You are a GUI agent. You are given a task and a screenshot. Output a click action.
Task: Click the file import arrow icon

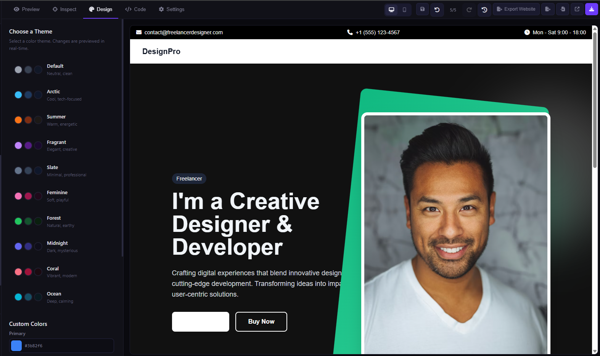563,9
